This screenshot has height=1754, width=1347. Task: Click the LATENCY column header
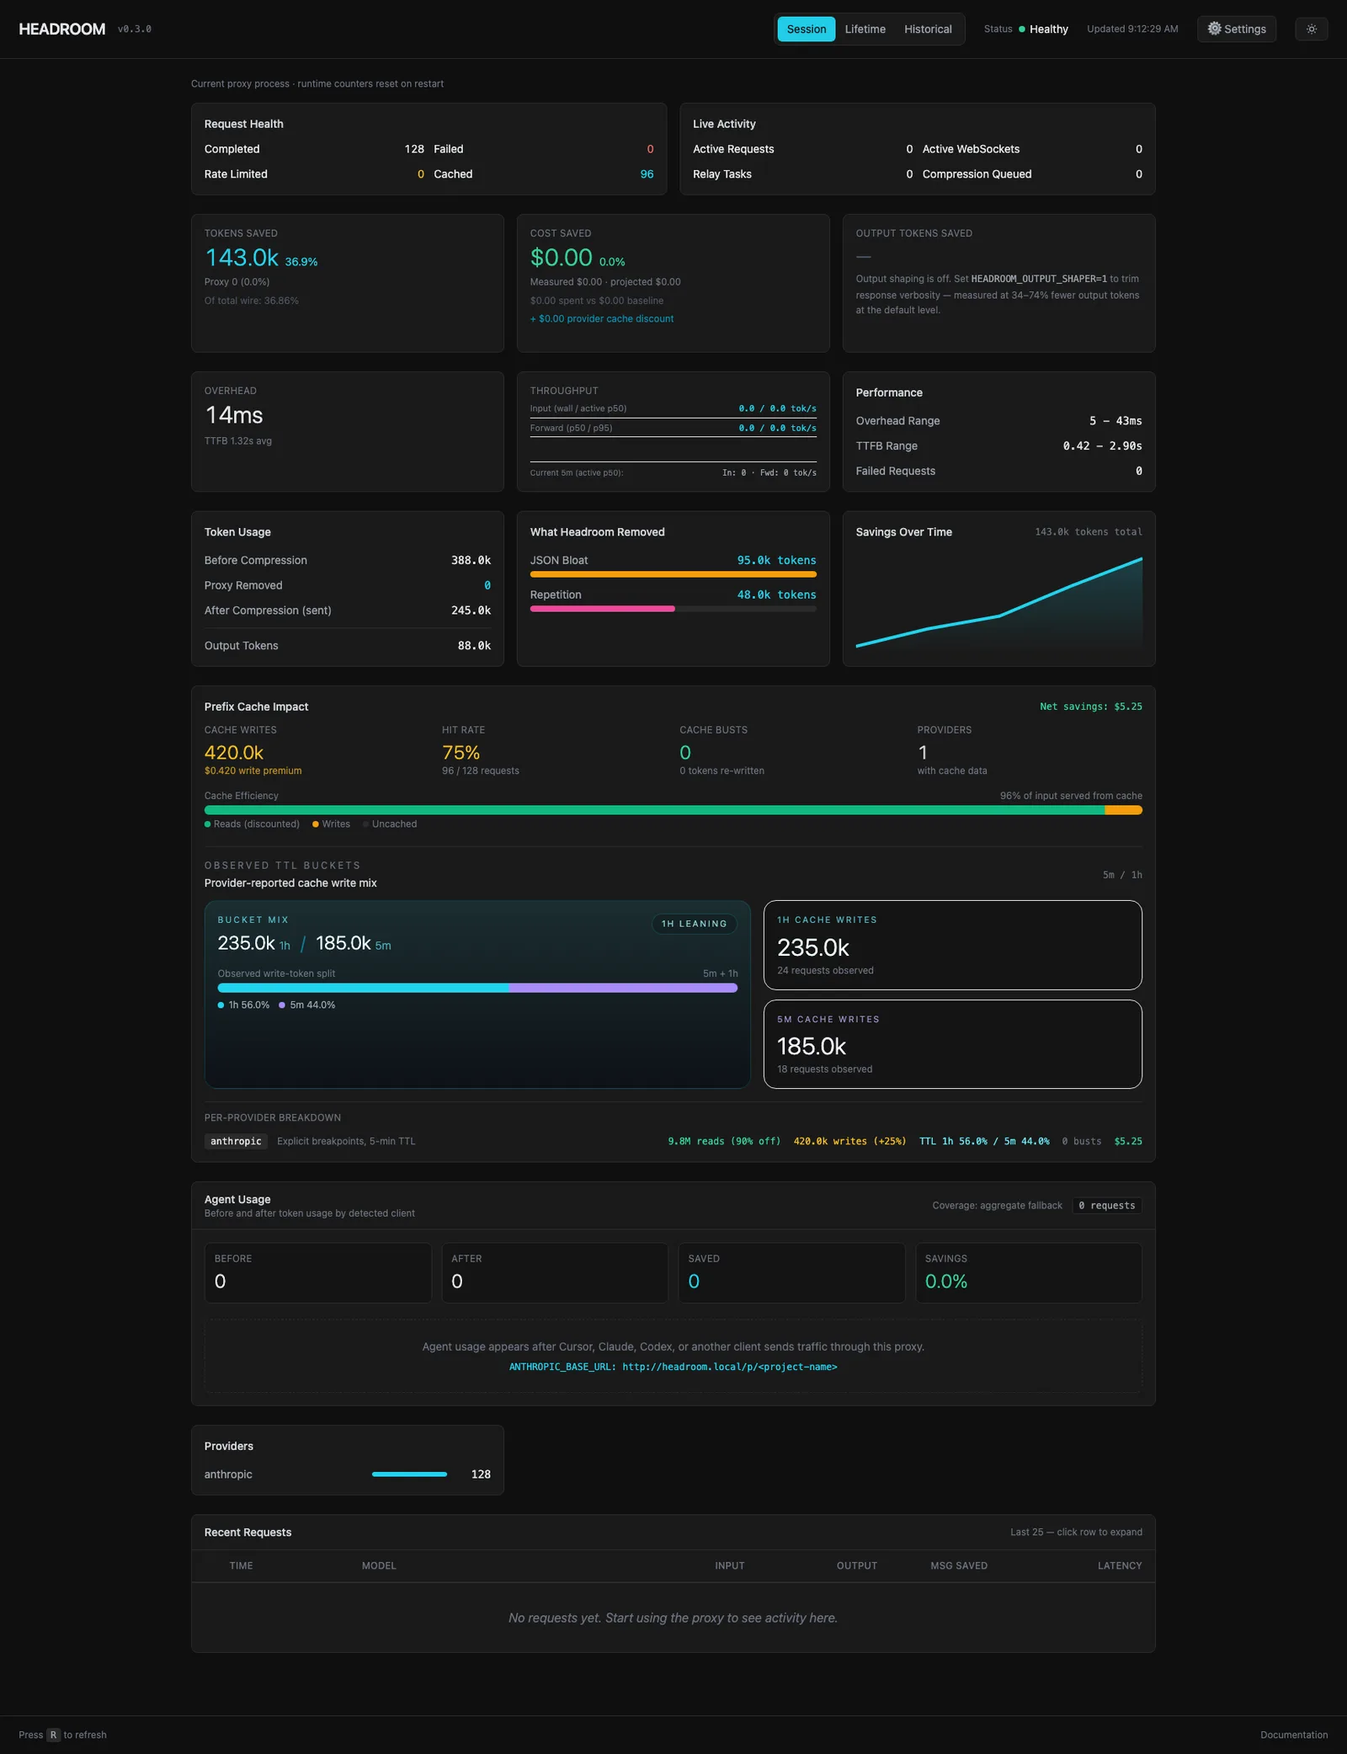pyautogui.click(x=1120, y=1566)
